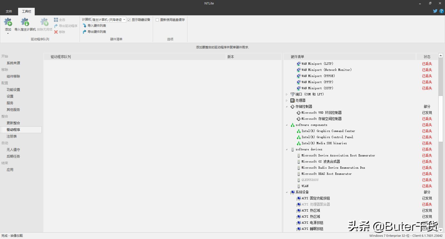This screenshot has width=445, height=239.
Task: Click the ACPI 电源按钮 device icon
Action: point(299,223)
